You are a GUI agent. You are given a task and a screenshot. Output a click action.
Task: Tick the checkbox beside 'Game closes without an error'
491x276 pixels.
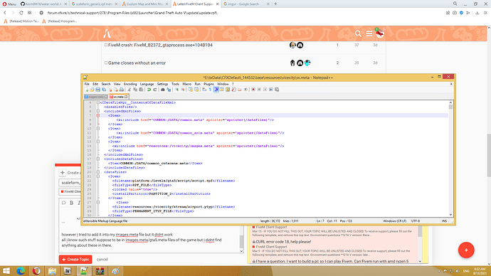pos(106,63)
